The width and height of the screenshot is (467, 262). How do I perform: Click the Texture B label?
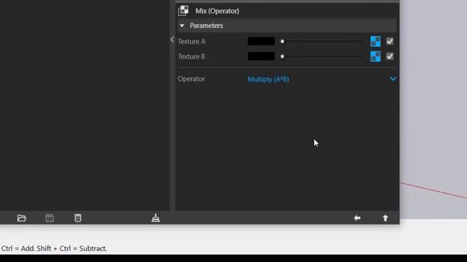click(x=191, y=57)
